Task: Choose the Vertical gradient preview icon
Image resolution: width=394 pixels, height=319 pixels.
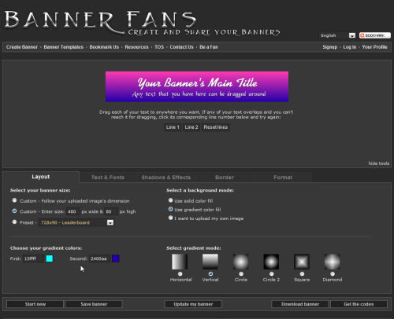Action: [x=210, y=262]
